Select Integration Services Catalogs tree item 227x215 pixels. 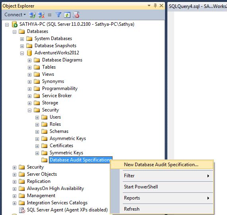coord(57,203)
